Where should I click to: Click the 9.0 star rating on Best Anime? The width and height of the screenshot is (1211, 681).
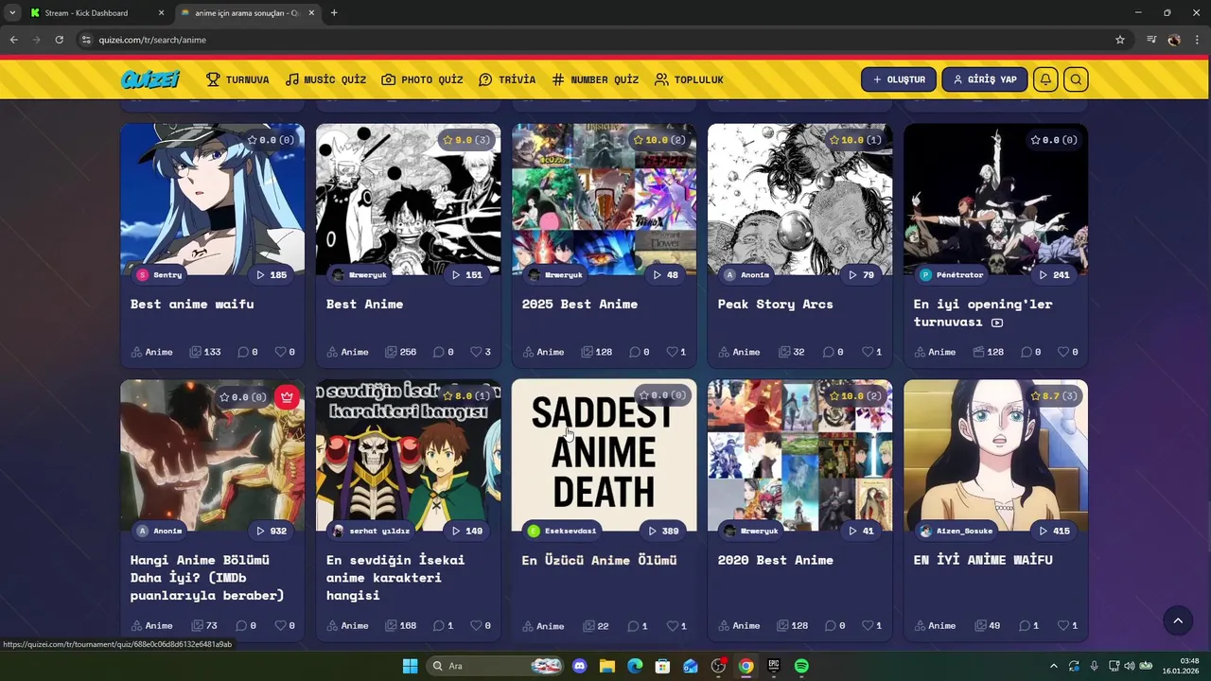pos(466,140)
